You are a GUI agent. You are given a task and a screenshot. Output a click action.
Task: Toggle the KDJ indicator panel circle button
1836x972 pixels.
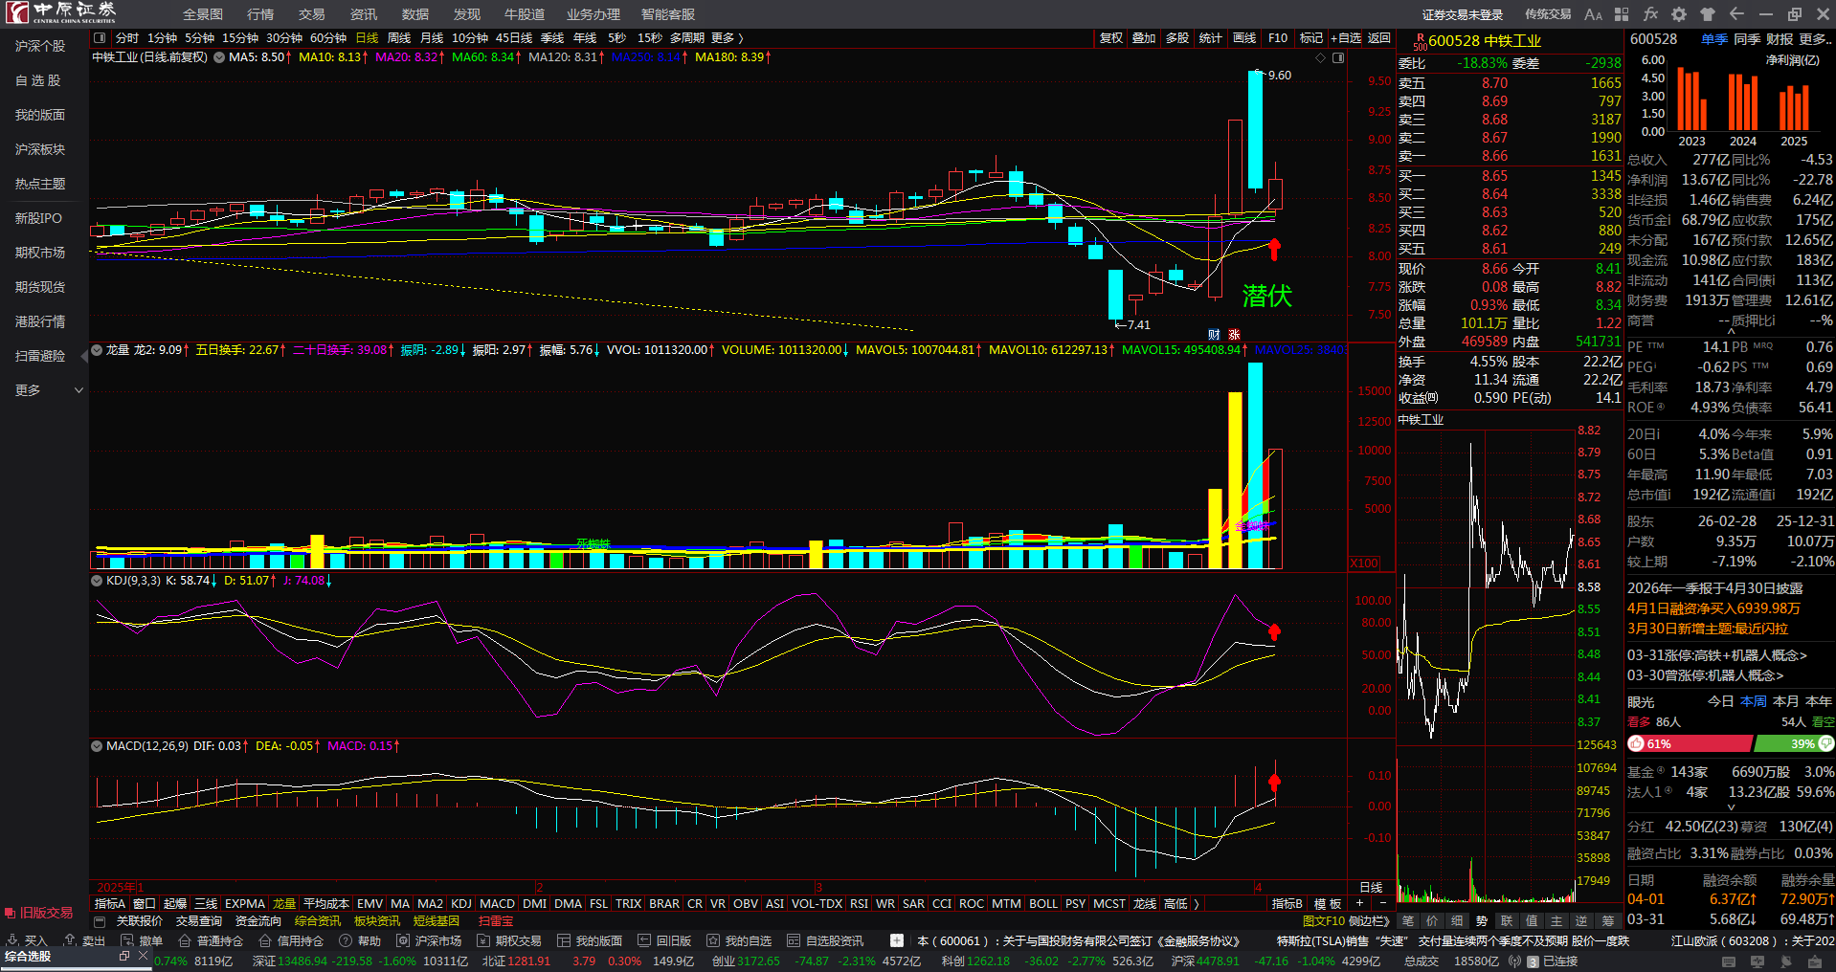click(x=97, y=581)
